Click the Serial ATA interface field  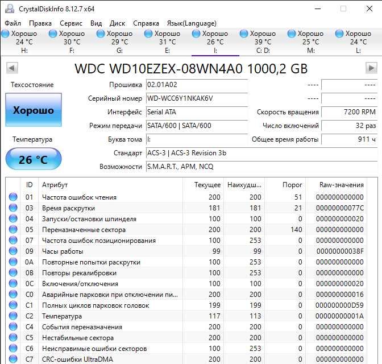[197, 112]
